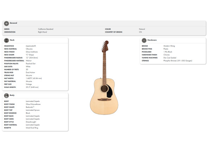
Task: Click the 'FINGERBOARD MATERIAL' label
Action: (x=14, y=61)
